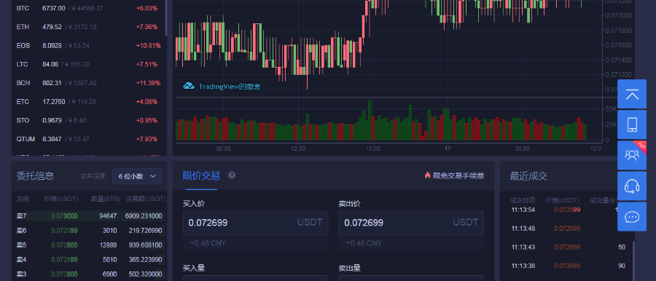This screenshot has height=281, width=656.
Task: Click the recent trades scrollbar
Action: coord(634,261)
